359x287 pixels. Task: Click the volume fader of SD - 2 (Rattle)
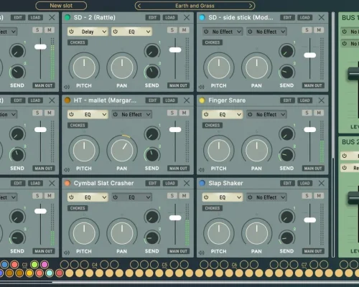pos(175,50)
